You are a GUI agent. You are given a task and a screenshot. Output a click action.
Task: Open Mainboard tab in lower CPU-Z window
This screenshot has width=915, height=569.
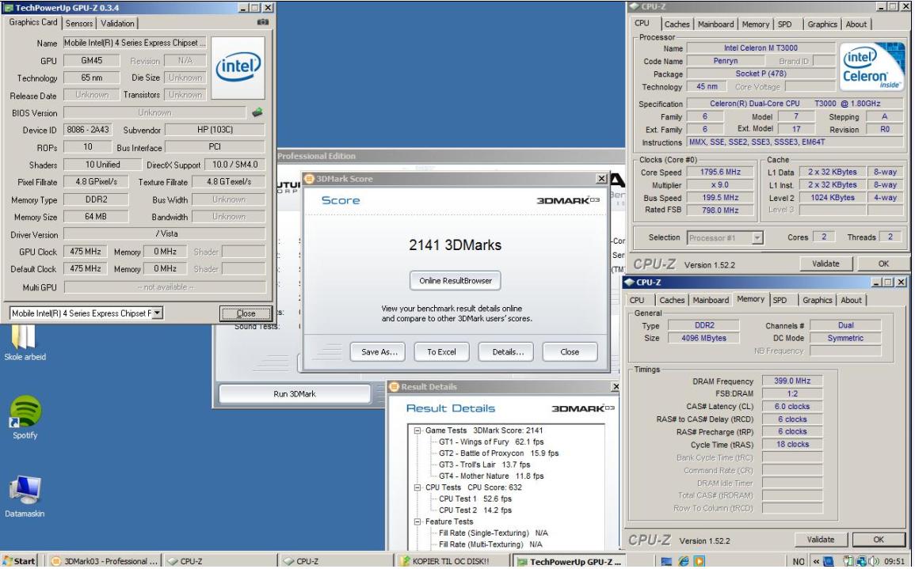711,300
